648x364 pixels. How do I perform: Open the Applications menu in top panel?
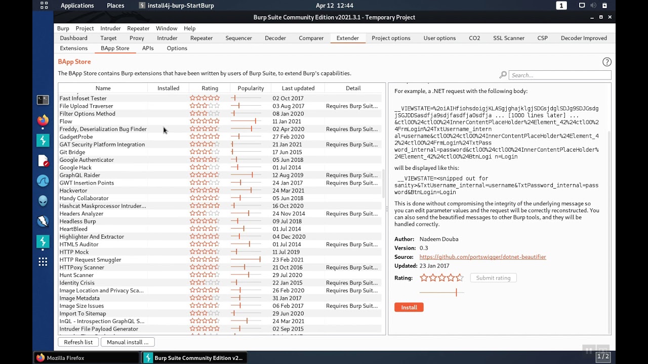click(x=77, y=6)
